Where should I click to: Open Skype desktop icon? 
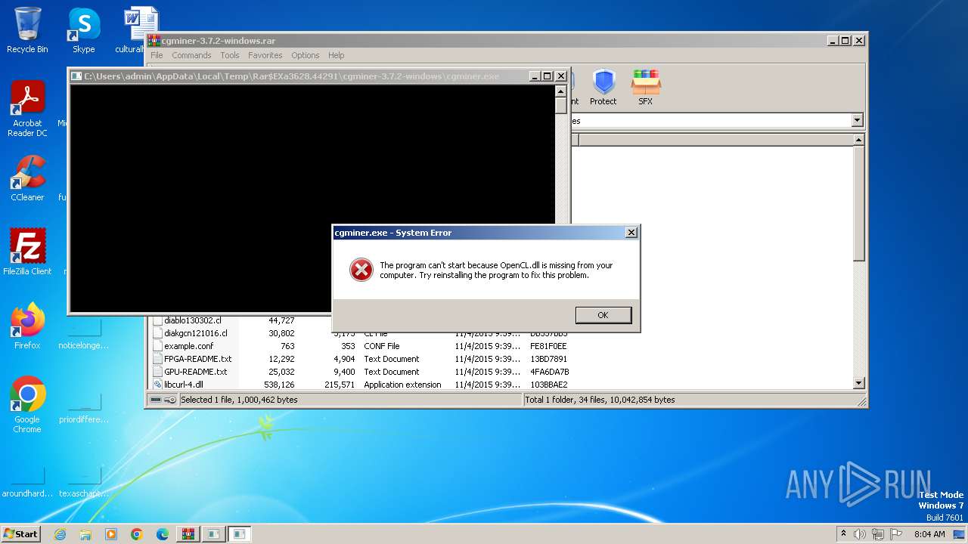(83, 30)
